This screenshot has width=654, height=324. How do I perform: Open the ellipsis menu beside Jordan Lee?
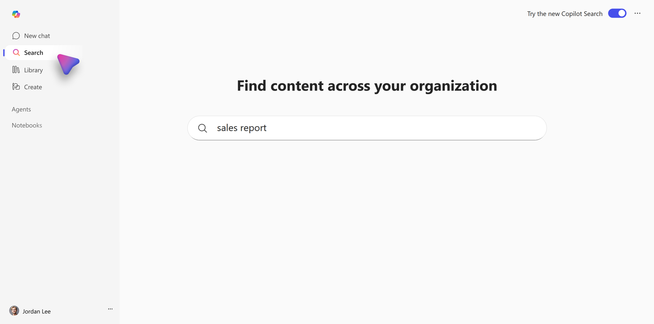point(110,309)
